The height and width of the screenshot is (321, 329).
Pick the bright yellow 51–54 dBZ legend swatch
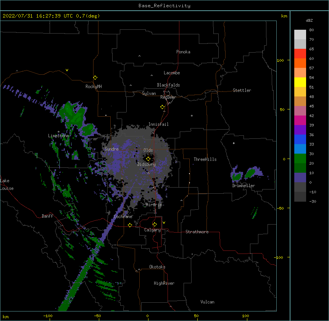(300, 82)
